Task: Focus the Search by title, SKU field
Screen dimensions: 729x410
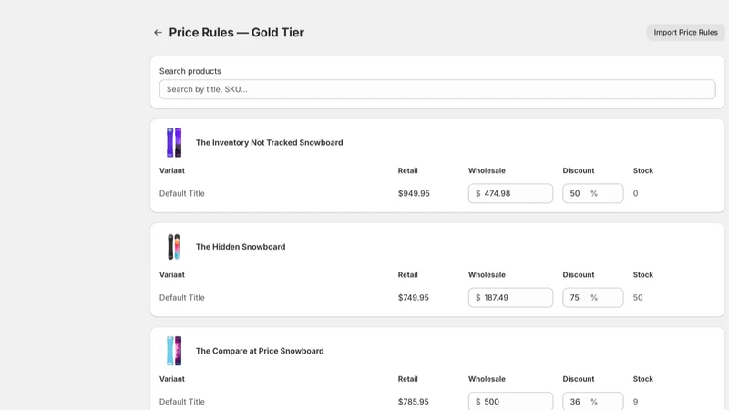Action: tap(437, 89)
